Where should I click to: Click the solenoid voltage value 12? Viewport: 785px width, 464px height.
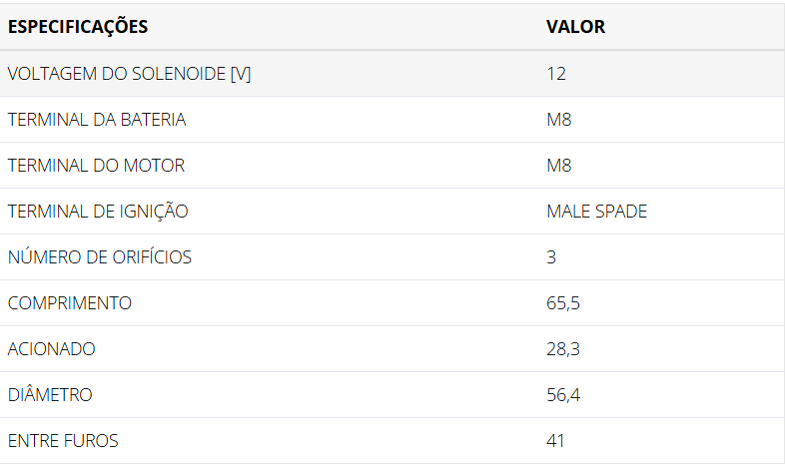click(556, 74)
